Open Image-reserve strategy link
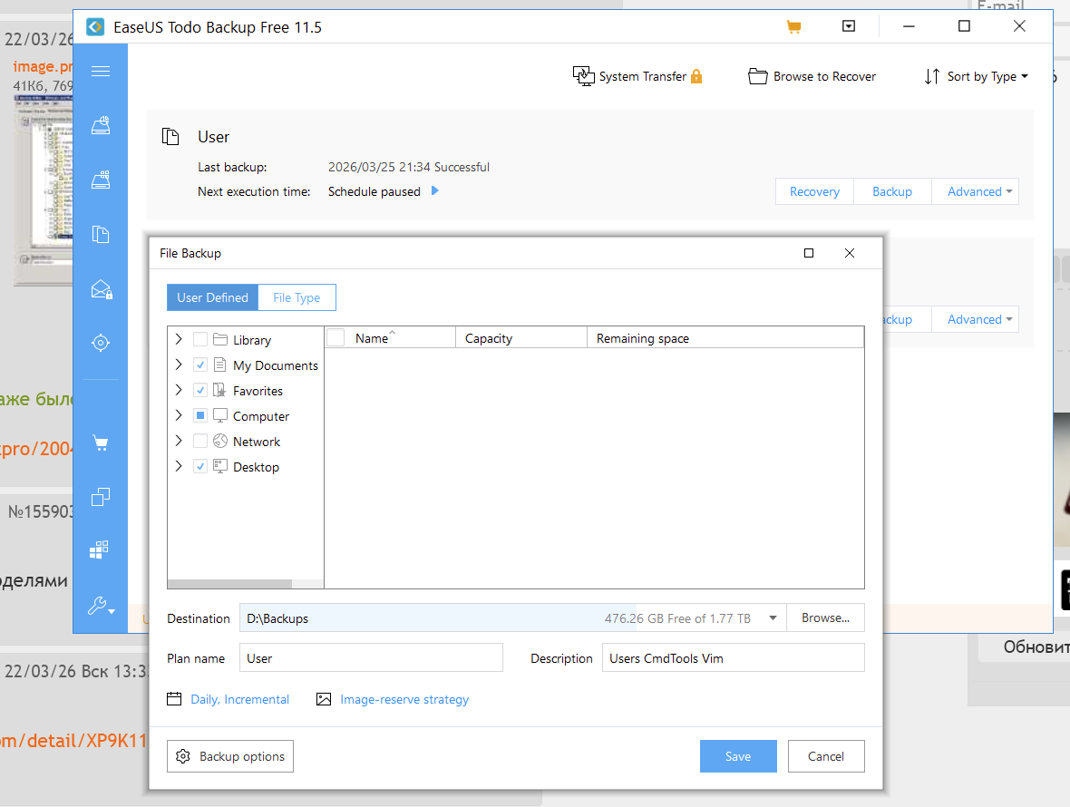Screen dimensions: 1070x807 (404, 699)
